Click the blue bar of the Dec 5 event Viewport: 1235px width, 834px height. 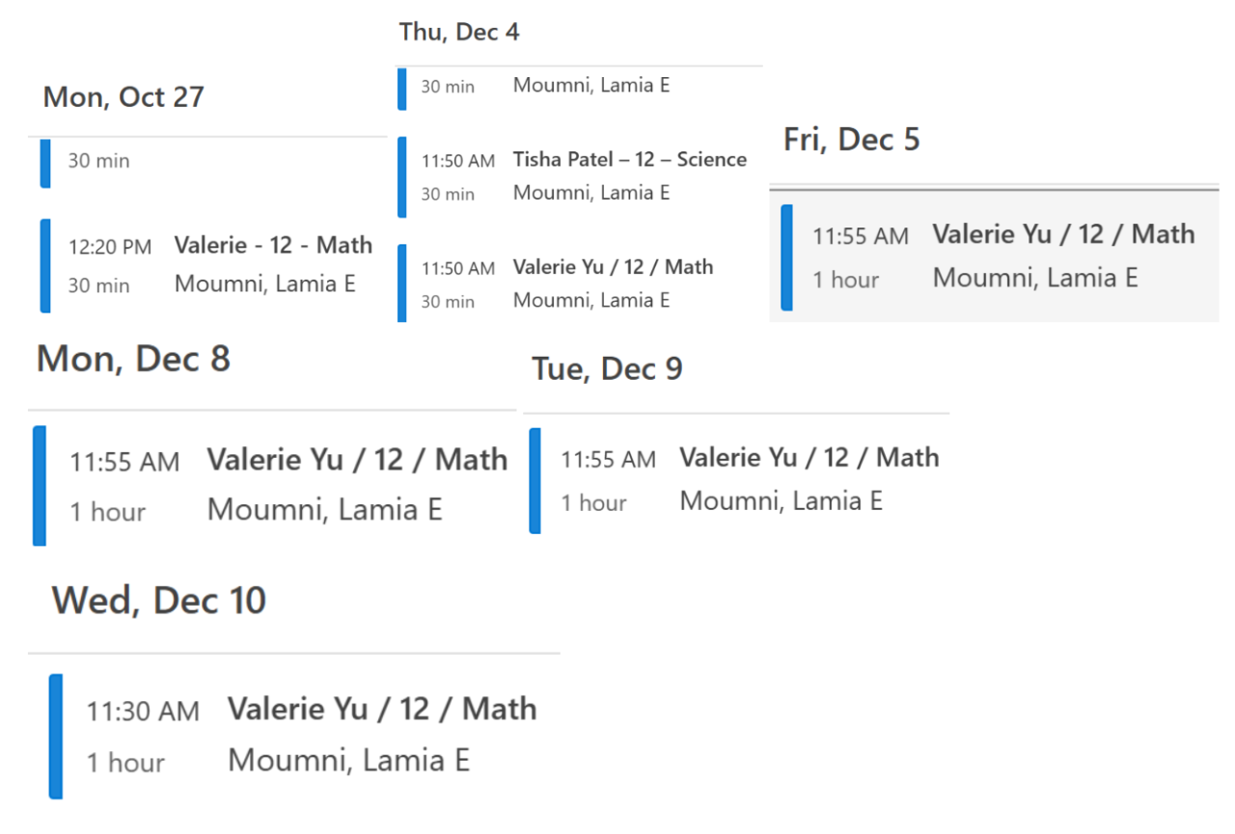point(786,257)
